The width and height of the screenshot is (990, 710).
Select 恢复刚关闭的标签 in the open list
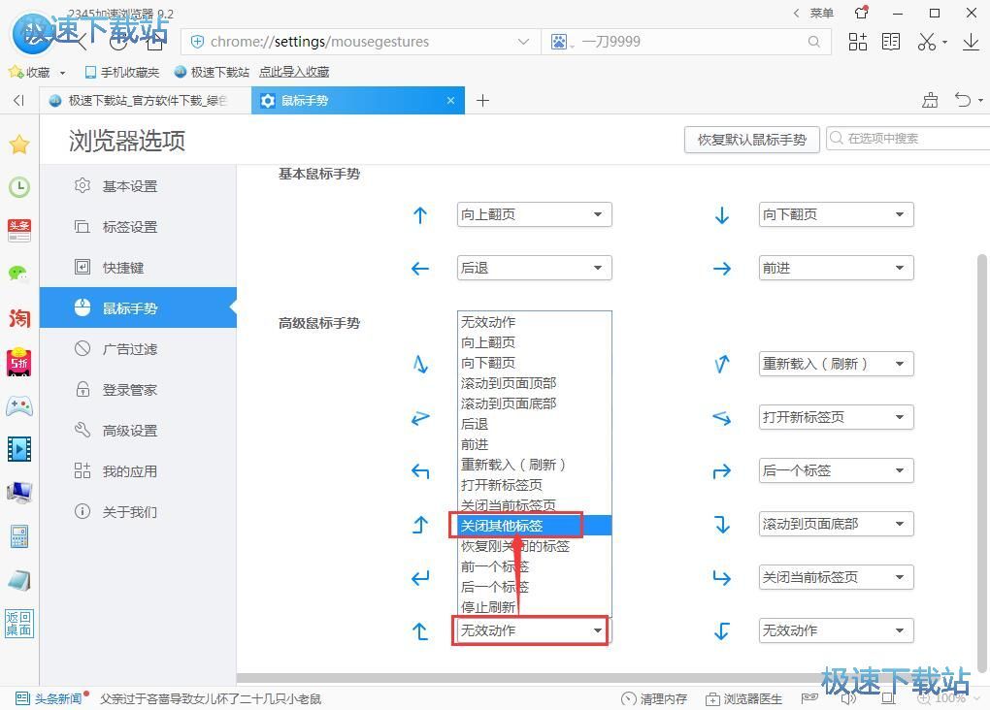pyautogui.click(x=534, y=546)
